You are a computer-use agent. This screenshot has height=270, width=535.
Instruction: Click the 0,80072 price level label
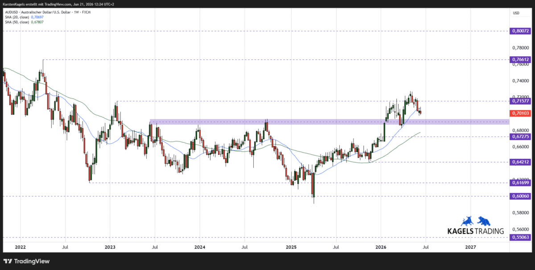520,31
